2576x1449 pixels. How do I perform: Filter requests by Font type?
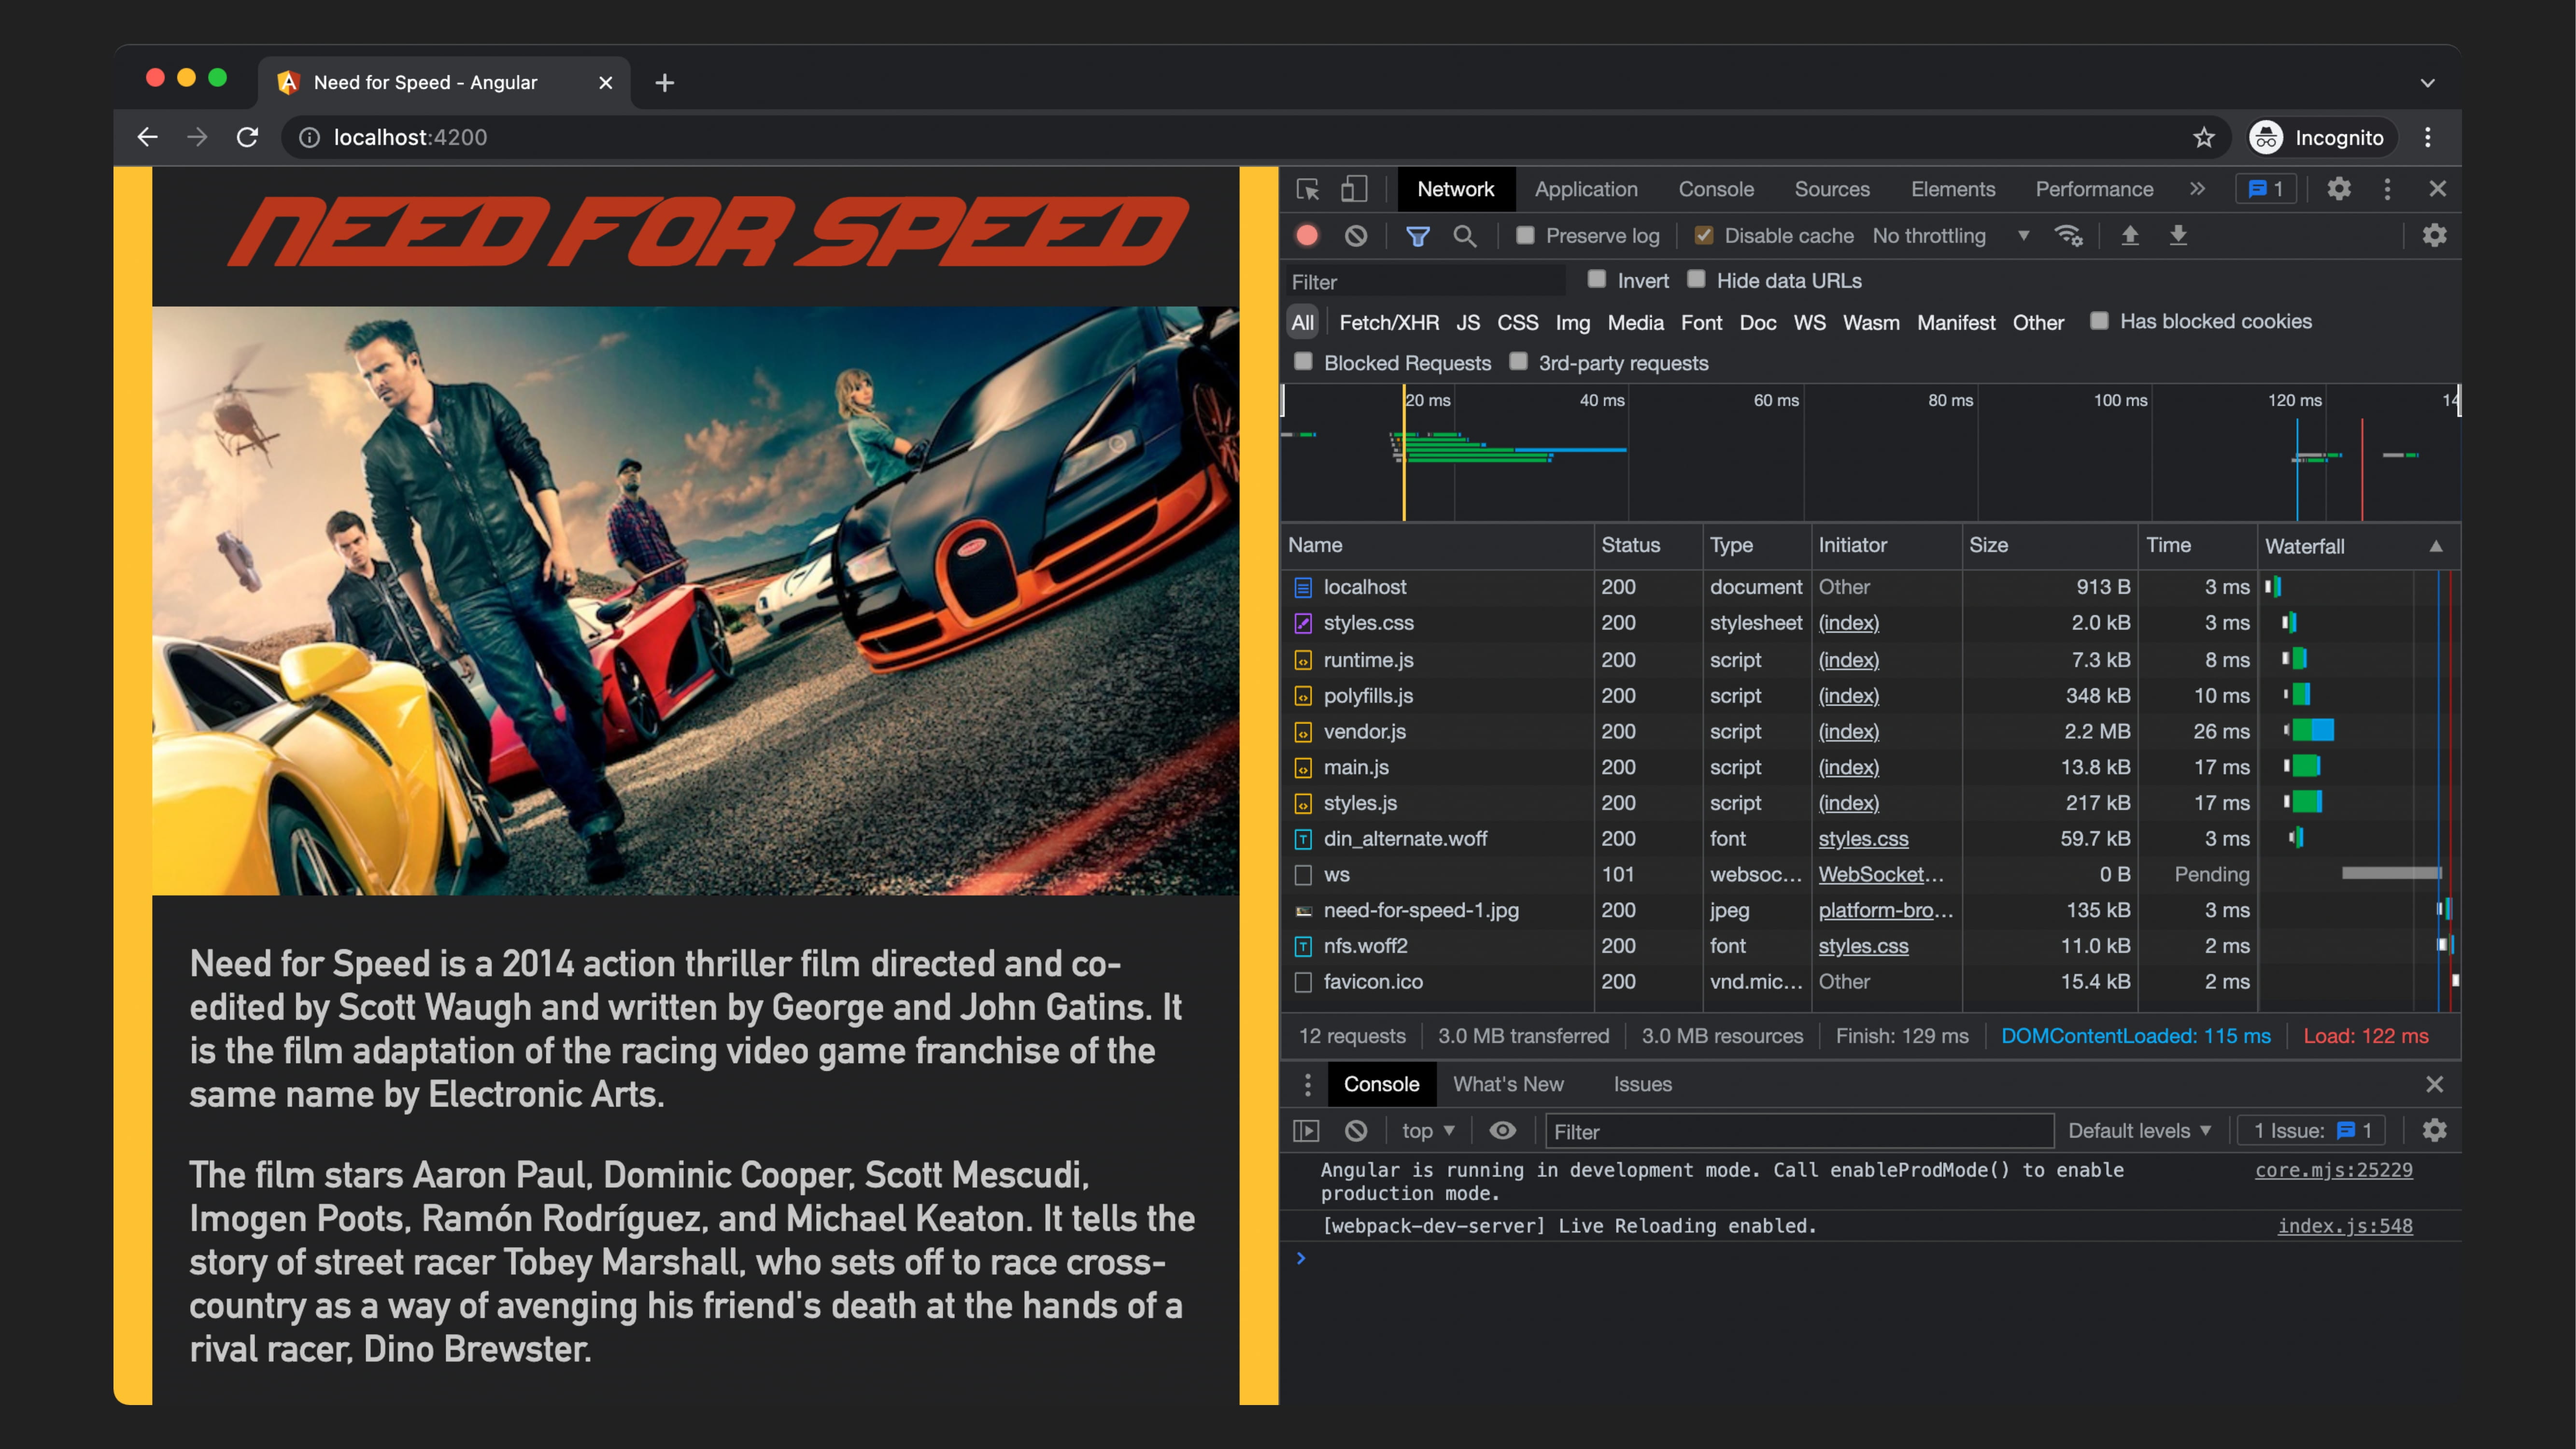1701,322
